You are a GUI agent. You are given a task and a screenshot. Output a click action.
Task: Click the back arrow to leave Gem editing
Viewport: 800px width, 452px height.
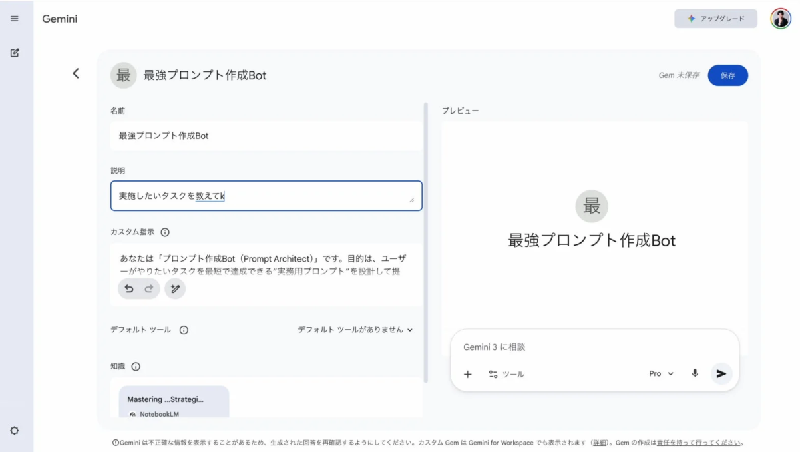pyautogui.click(x=75, y=74)
